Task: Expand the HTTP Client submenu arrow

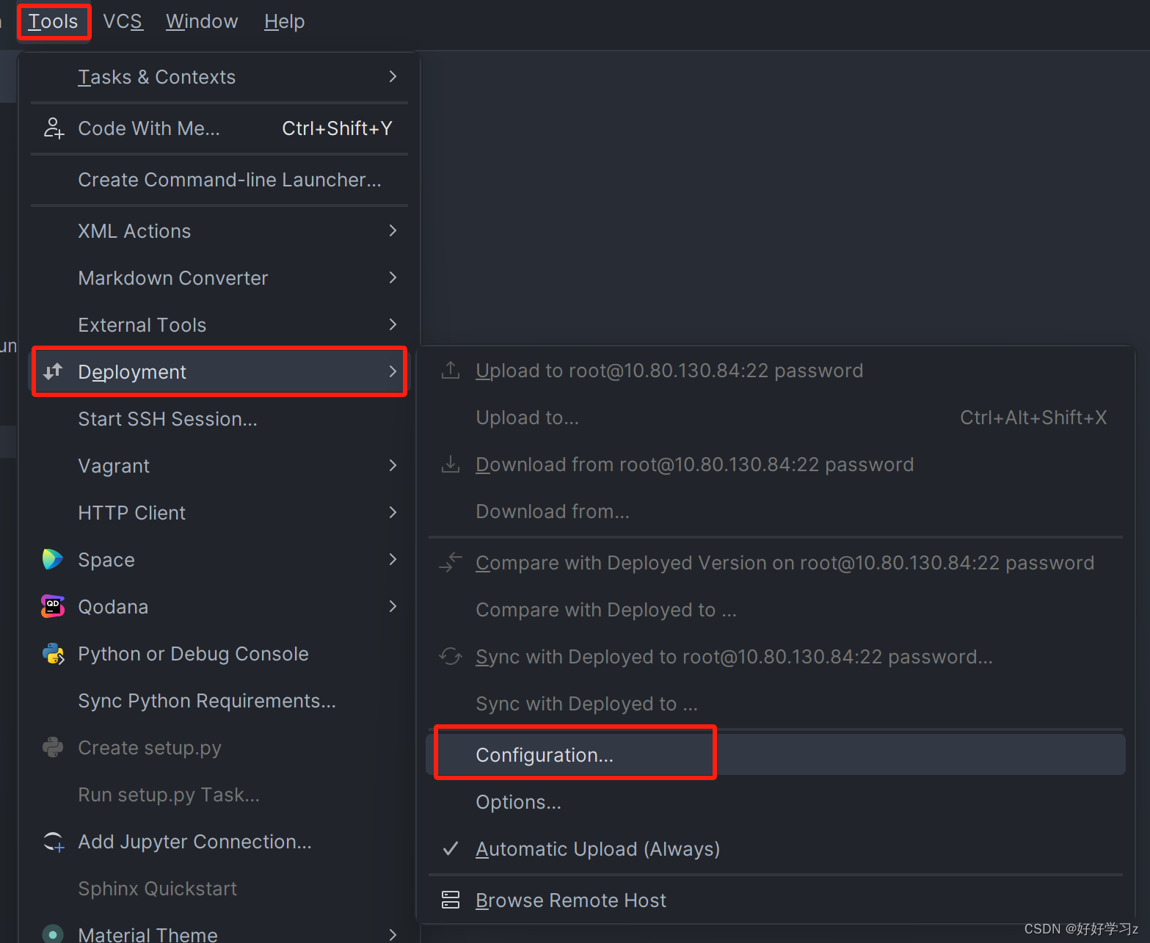Action: [x=393, y=512]
